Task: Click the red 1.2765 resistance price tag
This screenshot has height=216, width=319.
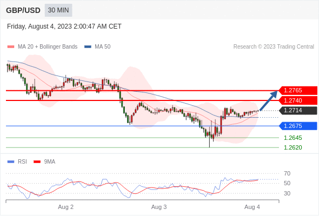Action: (x=298, y=90)
